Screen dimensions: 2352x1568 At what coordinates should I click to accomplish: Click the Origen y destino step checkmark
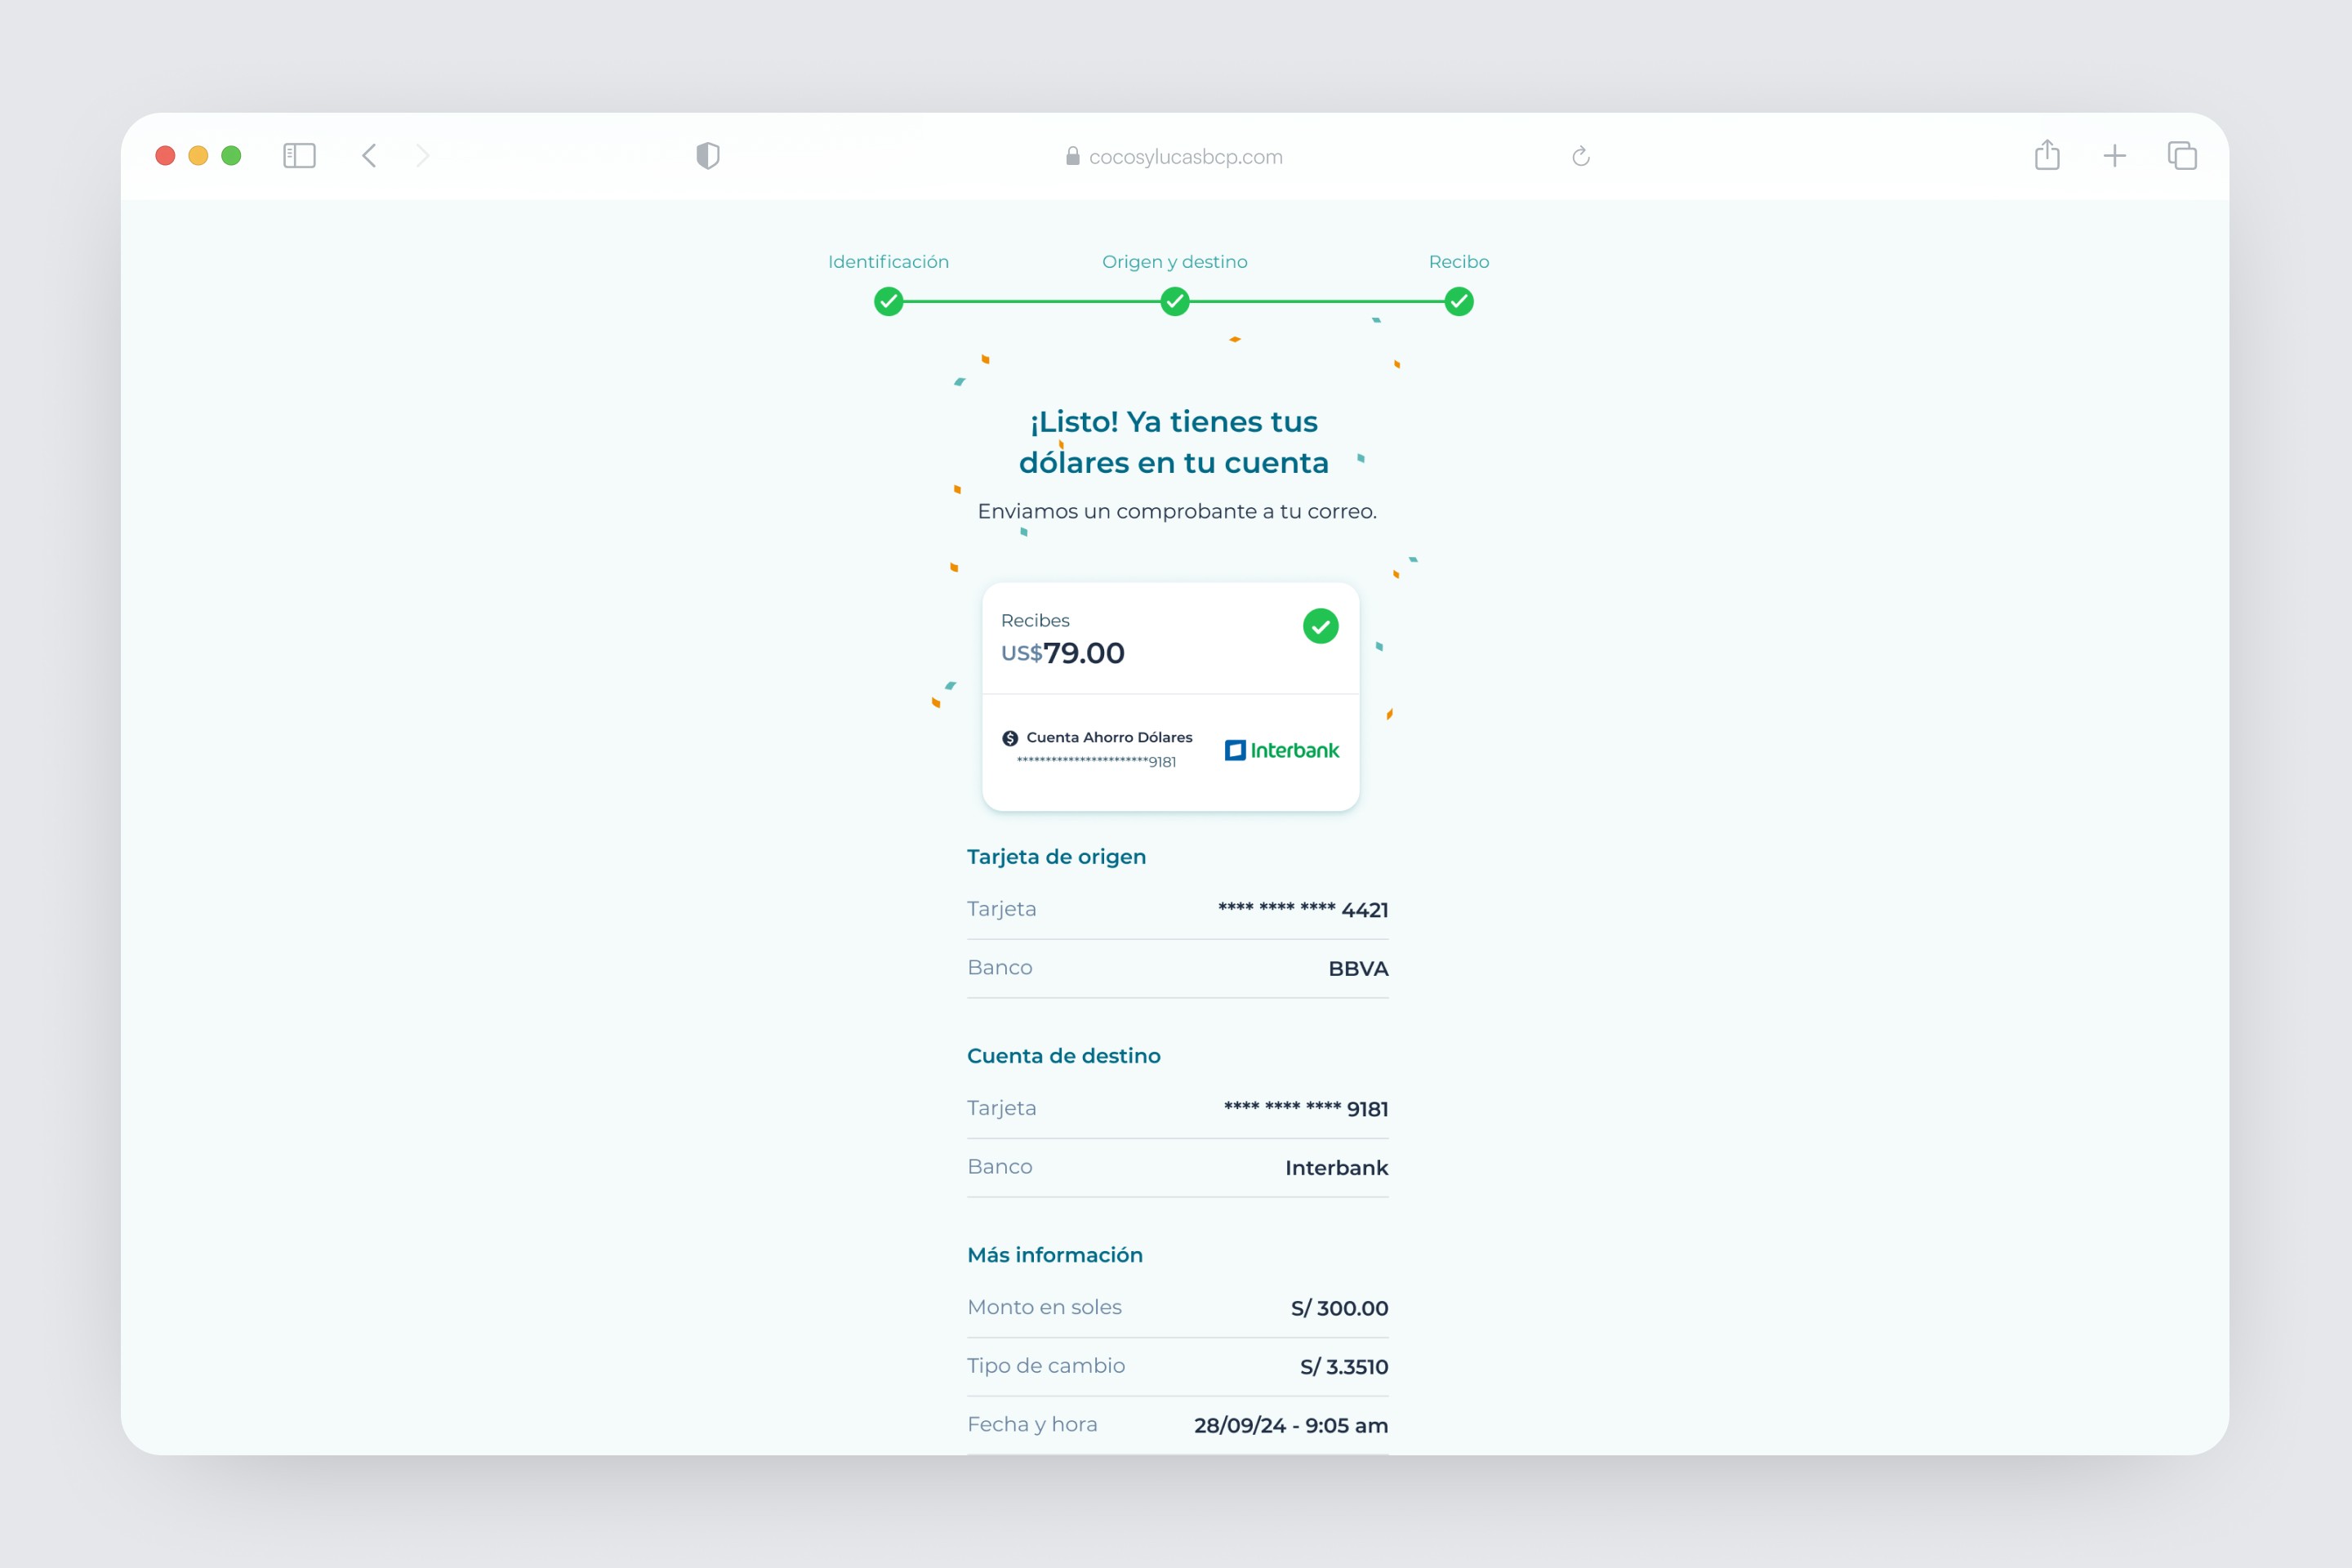point(1174,301)
